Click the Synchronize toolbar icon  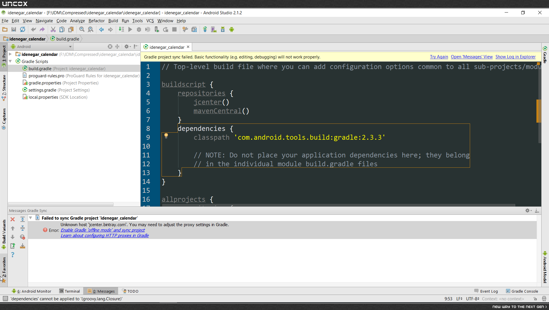click(23, 30)
